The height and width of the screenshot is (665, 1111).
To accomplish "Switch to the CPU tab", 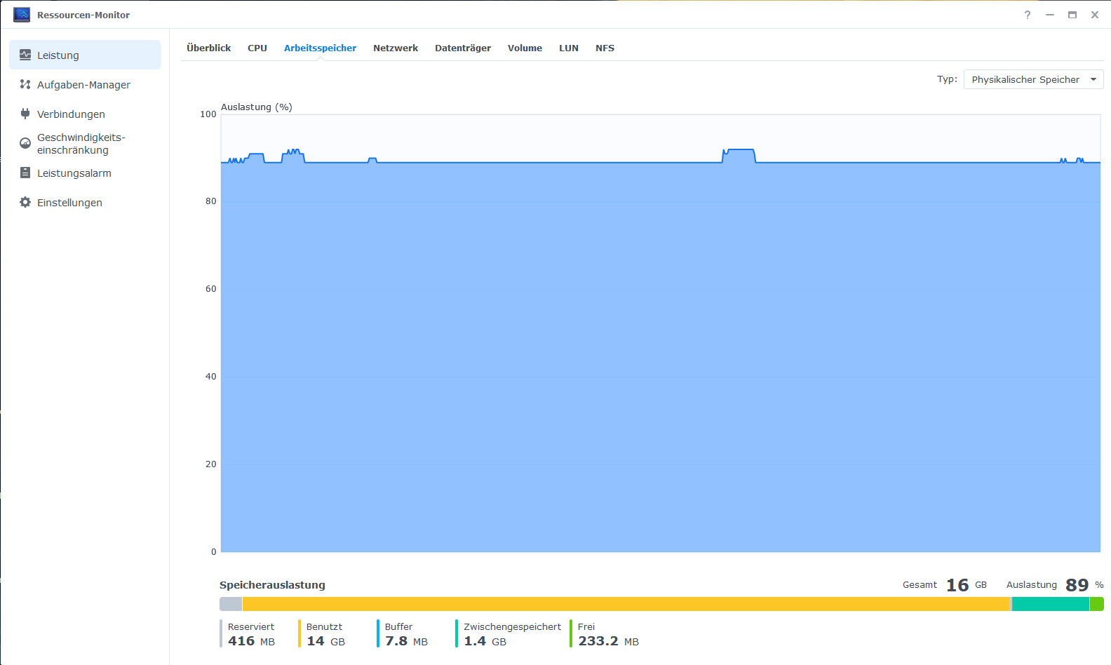I will 257,48.
